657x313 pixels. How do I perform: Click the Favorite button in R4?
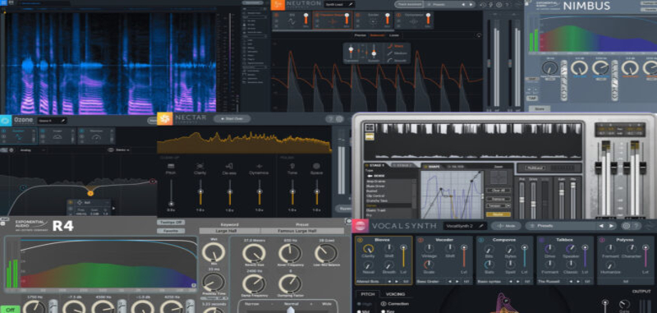(171, 231)
